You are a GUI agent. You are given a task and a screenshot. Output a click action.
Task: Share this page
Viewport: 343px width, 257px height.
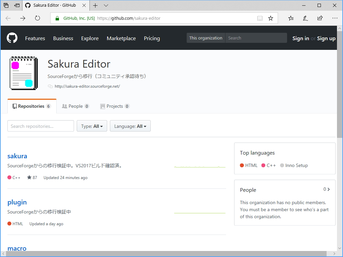coord(320,18)
